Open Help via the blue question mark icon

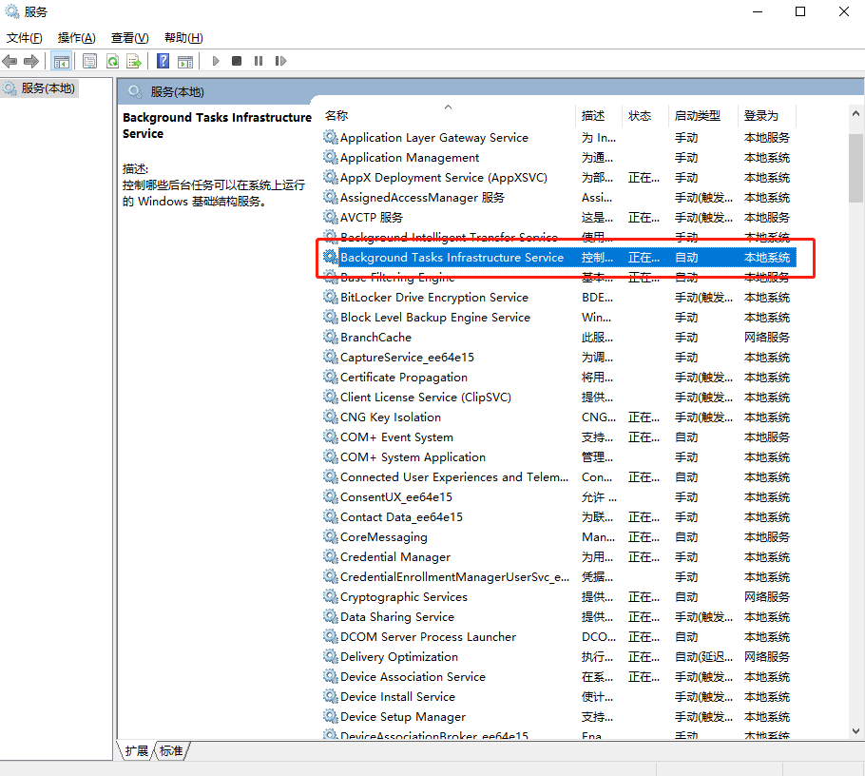click(163, 60)
